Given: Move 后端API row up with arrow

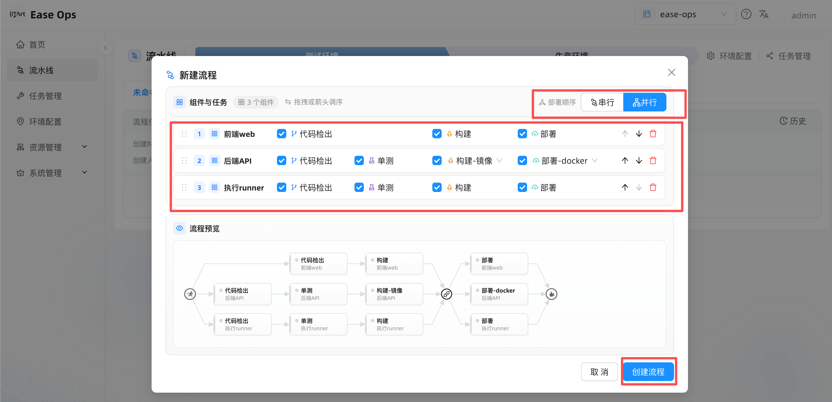Looking at the screenshot, I should [625, 161].
